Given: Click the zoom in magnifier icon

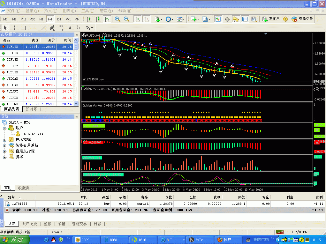Looking at the screenshot, I should [x=118, y=19].
